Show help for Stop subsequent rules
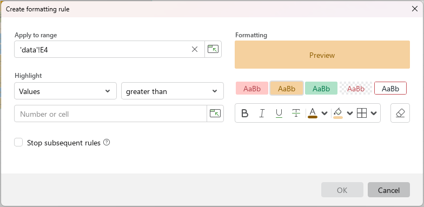Screen dimensions: 424x207 coord(107,142)
